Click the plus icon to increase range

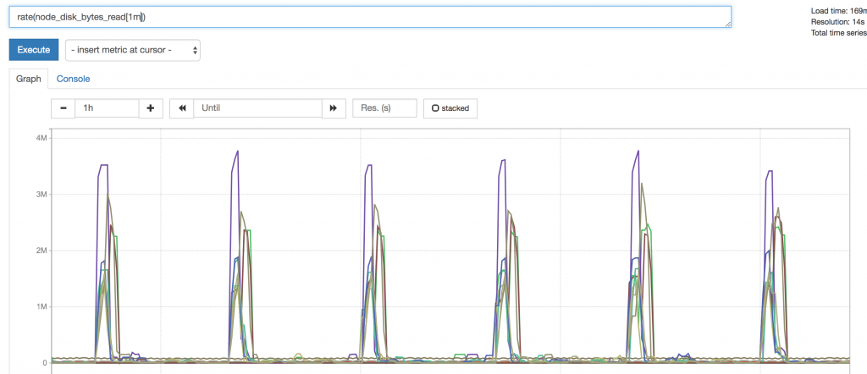(150, 108)
